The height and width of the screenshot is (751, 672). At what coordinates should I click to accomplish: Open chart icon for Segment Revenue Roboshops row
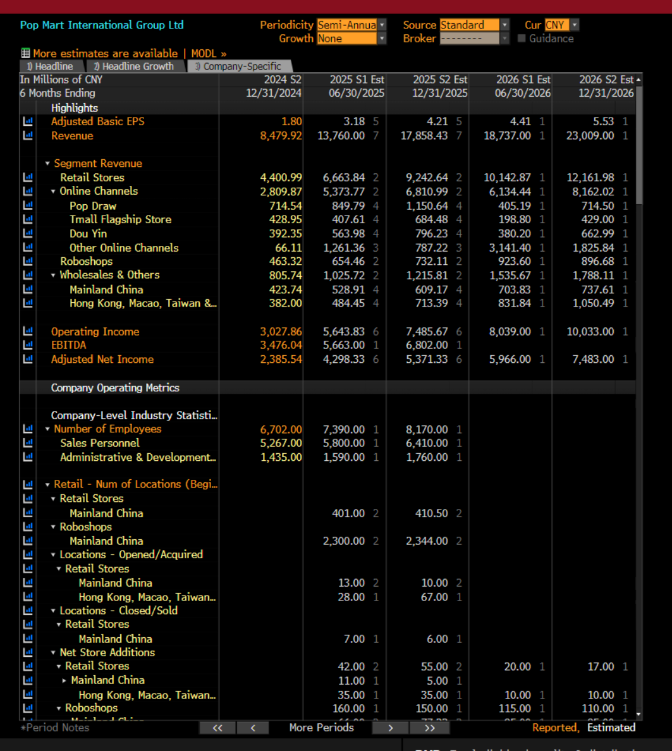[x=28, y=261]
